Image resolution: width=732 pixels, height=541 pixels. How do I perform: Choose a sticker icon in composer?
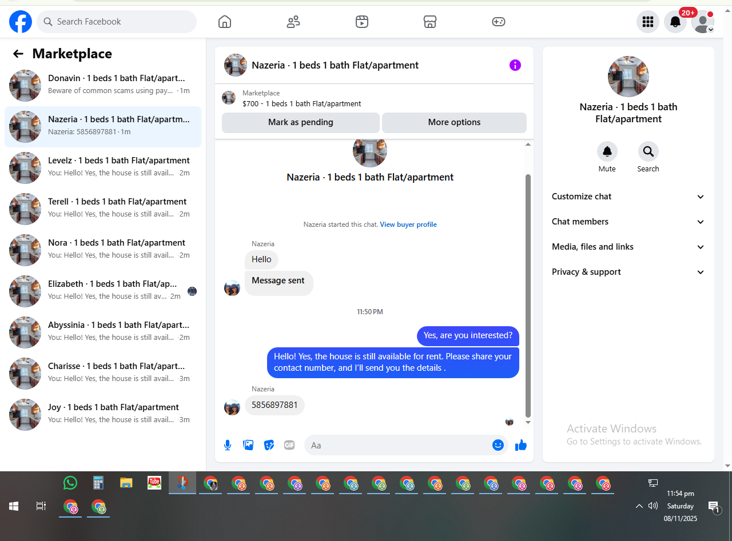(269, 445)
